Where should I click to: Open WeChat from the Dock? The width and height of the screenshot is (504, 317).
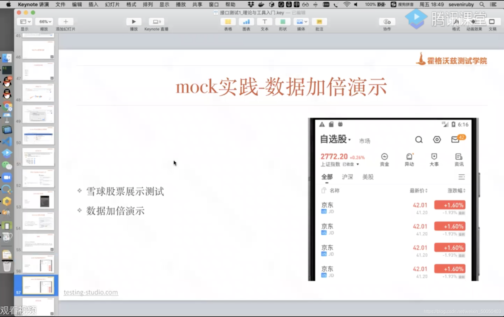click(7, 165)
